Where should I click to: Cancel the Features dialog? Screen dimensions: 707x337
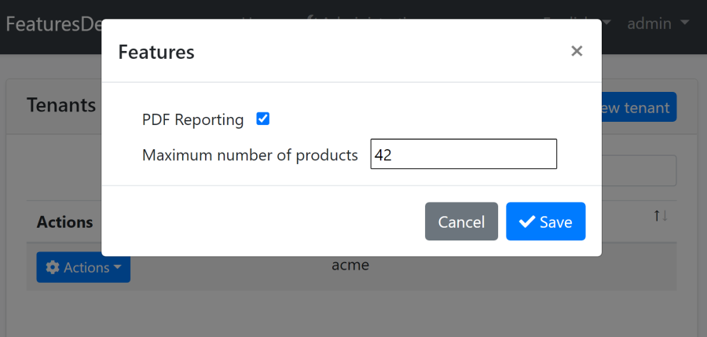(461, 221)
